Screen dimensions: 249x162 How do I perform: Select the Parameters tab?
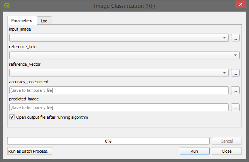22,21
